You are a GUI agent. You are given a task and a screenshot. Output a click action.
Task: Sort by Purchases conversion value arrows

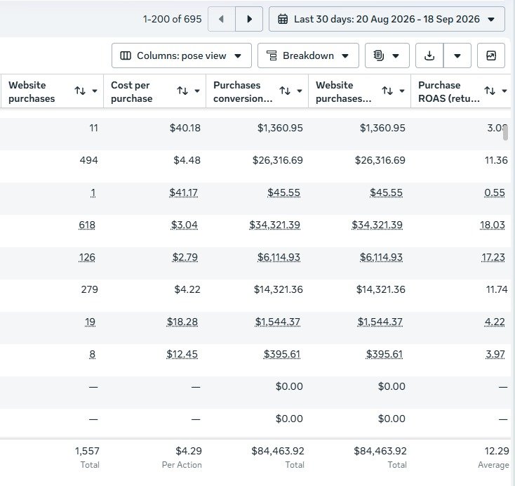pyautogui.click(x=285, y=91)
